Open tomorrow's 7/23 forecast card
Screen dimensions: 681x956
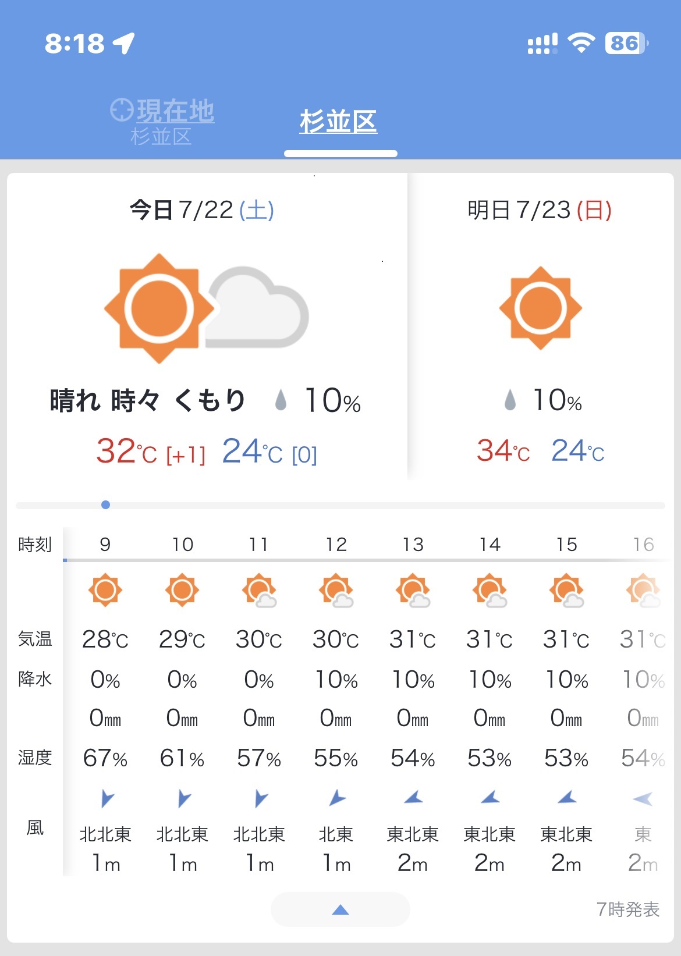click(x=541, y=327)
